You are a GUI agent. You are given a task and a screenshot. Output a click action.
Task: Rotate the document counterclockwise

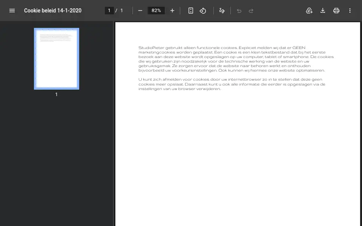click(203, 11)
